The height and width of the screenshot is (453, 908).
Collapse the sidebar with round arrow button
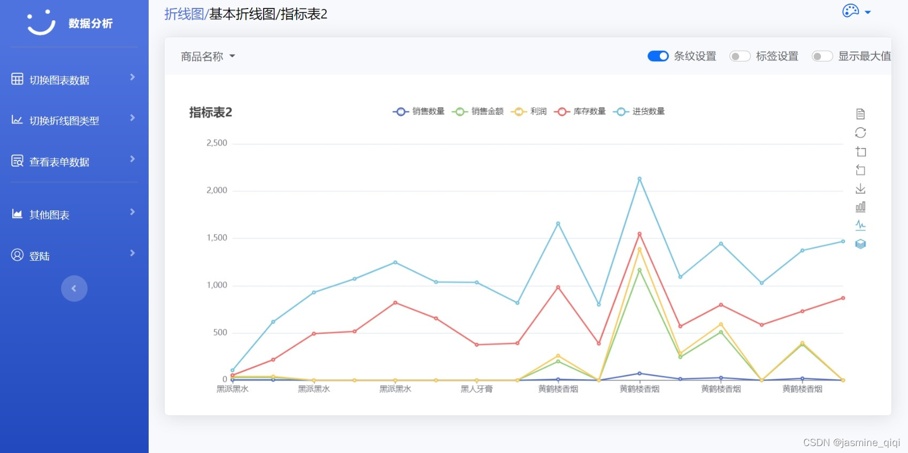tap(74, 288)
